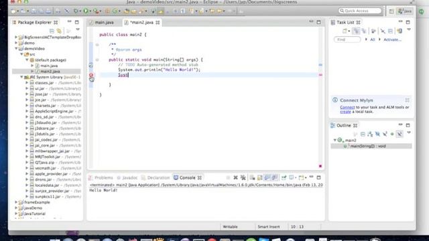This screenshot has width=429, height=241.
Task: Click create link for local task
Action: (345, 112)
